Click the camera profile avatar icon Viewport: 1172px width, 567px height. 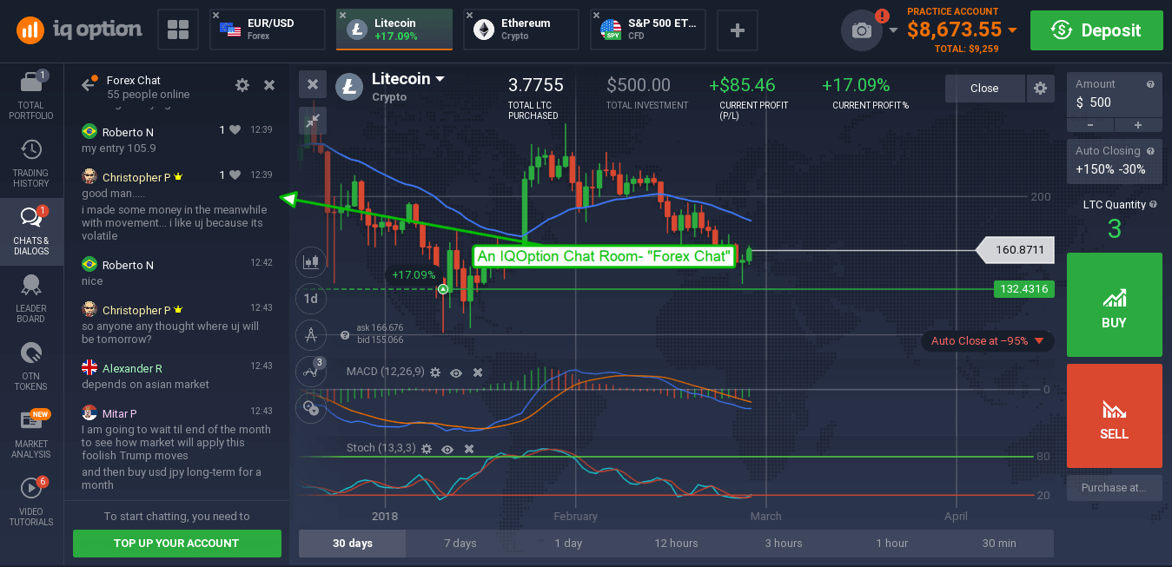click(861, 30)
